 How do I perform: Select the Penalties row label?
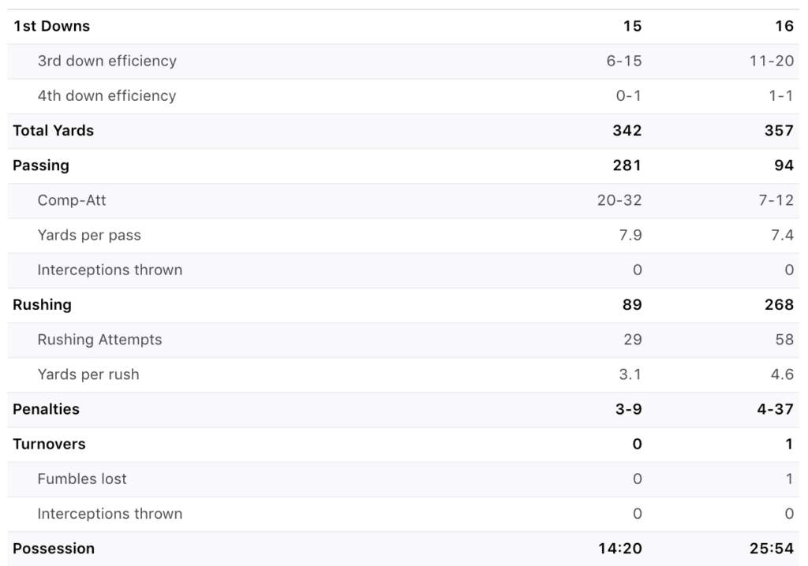pos(46,409)
